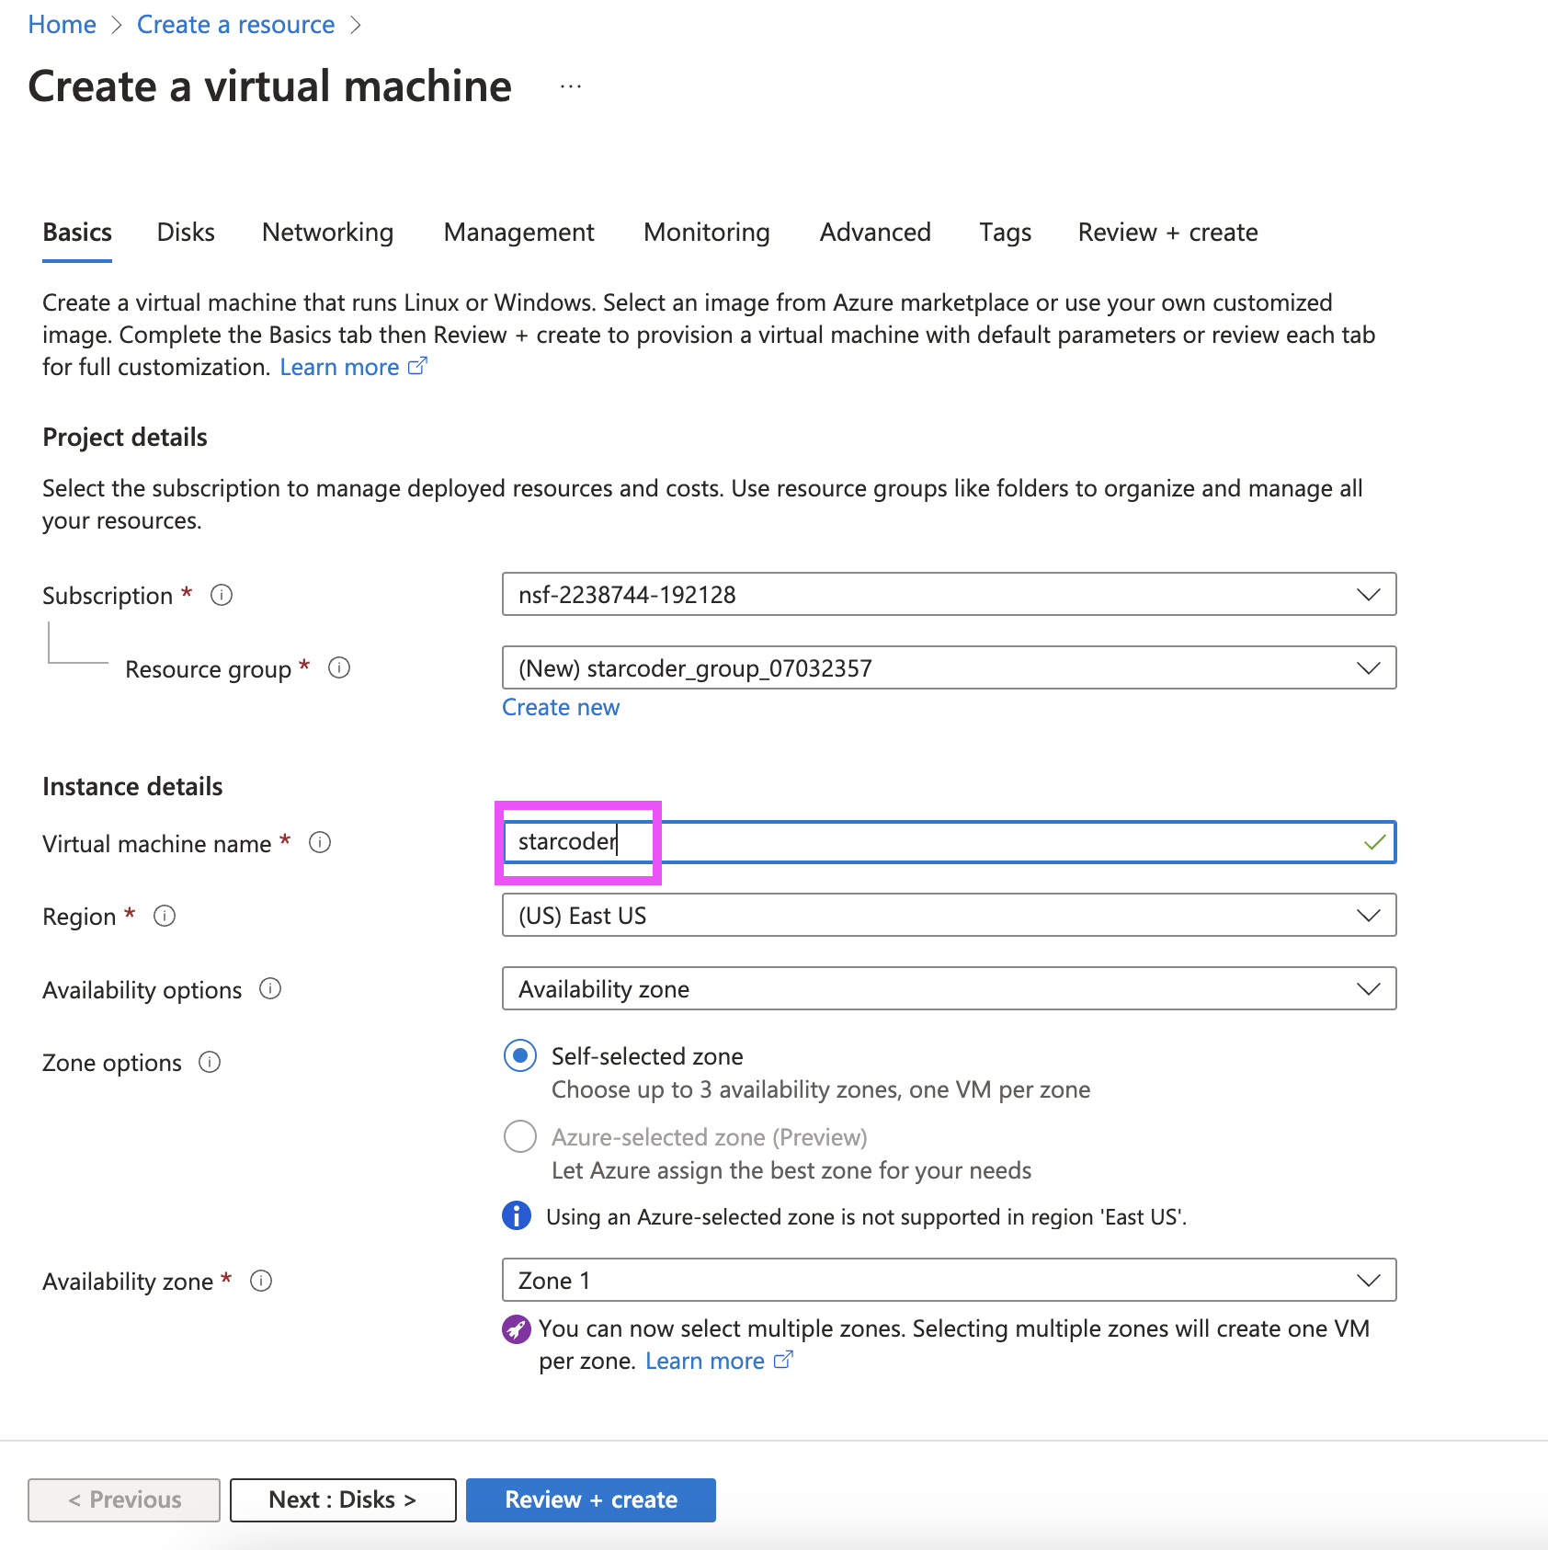
Task: Click the Create a virtual machine title
Action: tap(269, 86)
